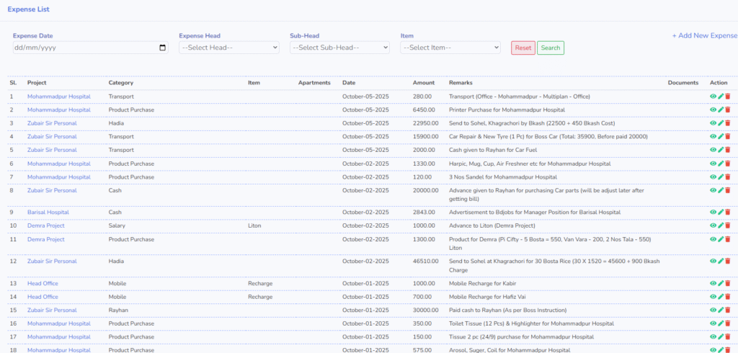Screen dimensions: 738x353
Task: Edit the Printer Purchase expense row
Action: click(x=721, y=110)
